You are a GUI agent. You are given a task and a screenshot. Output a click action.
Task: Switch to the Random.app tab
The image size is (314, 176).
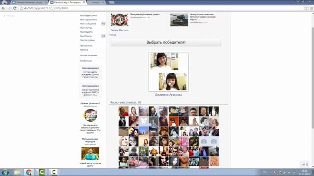click(x=68, y=2)
